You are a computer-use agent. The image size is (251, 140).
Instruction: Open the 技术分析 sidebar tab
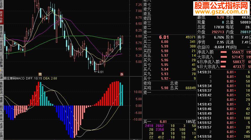(2, 17)
